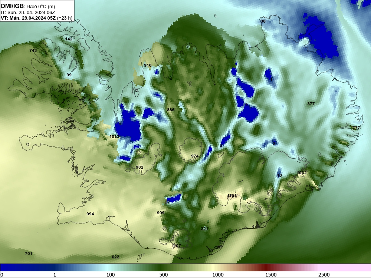Click the map value 221
This screenshot has width=371, height=278.
pos(204,229)
